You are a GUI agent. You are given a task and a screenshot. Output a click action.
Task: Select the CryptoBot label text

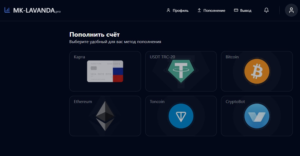235,102
